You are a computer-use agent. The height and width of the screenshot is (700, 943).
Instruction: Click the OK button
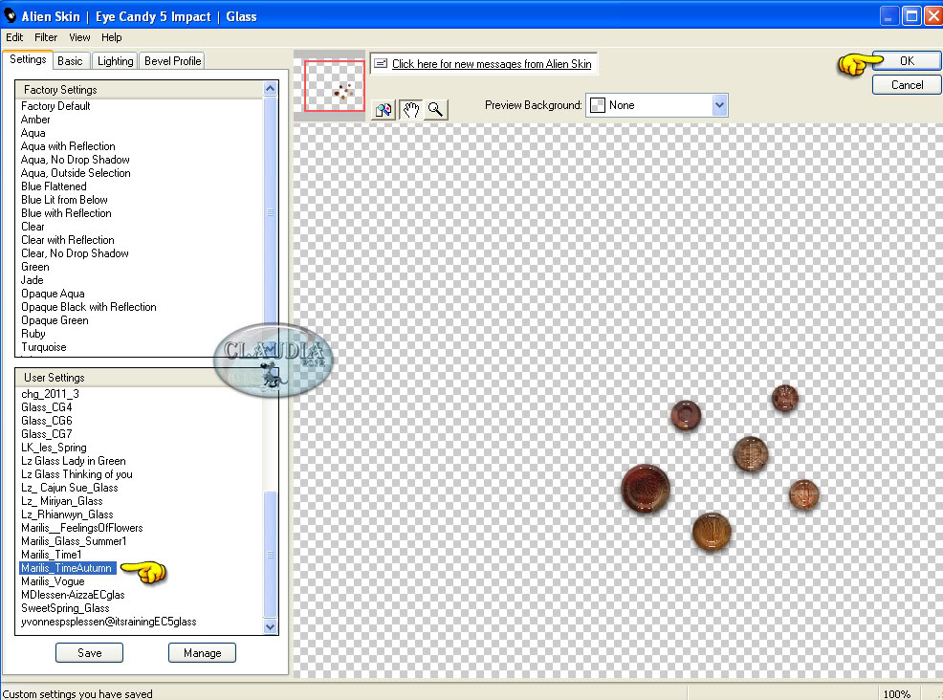pos(907,61)
